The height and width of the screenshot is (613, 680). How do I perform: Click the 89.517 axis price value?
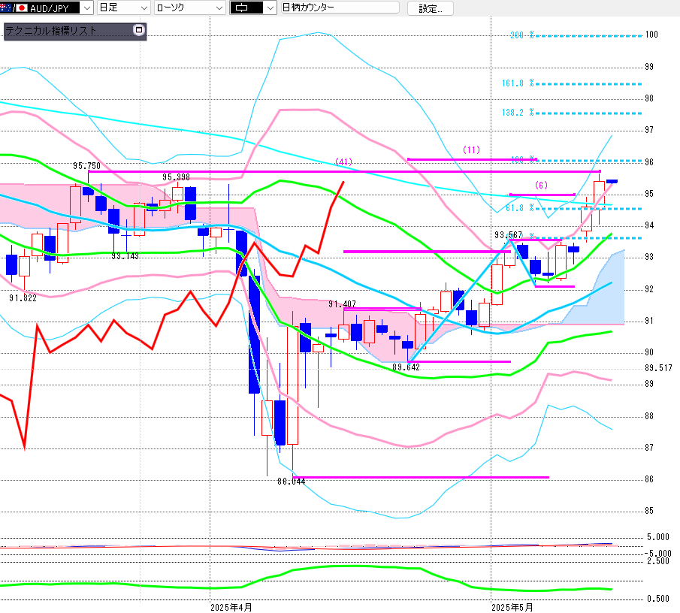658,368
